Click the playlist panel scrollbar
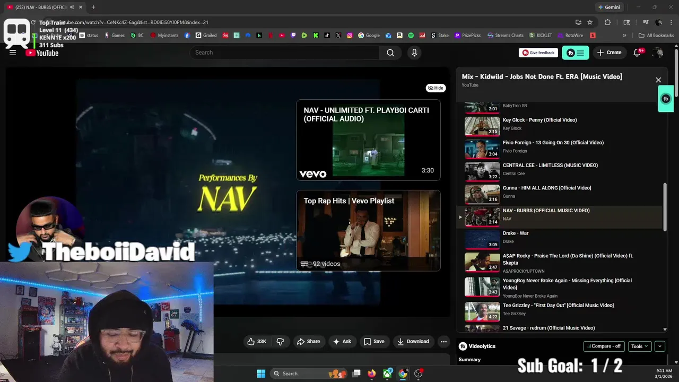 tap(665, 206)
